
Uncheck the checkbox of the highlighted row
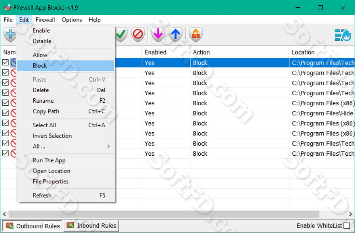point(5,62)
